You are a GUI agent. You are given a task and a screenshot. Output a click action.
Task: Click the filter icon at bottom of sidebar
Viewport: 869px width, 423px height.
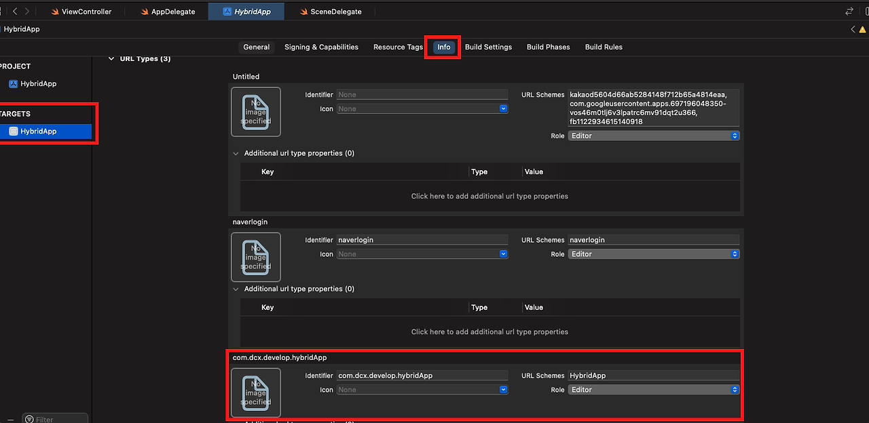(x=29, y=420)
